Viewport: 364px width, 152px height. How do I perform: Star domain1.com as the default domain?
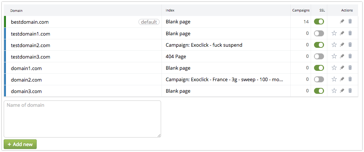click(x=334, y=68)
